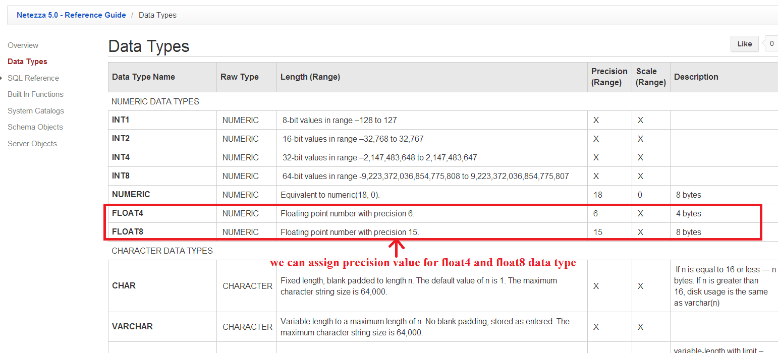Click scale value 0 in NUMERIC row
The width and height of the screenshot is (778, 353).
click(640, 195)
